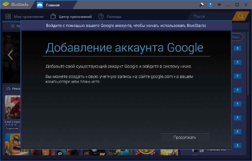This screenshot has width=252, height=161.
Task: Click the thumbs-up recommended icon
Action: click(x=8, y=88)
